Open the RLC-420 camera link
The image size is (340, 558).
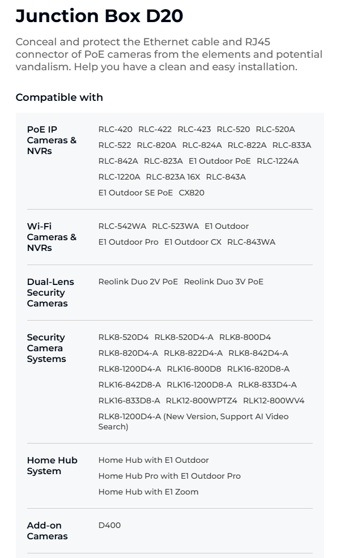[x=116, y=129]
